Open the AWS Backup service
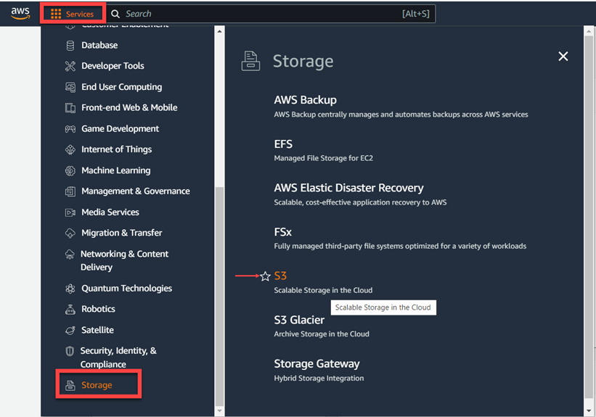This screenshot has height=417, width=596. pyautogui.click(x=305, y=100)
